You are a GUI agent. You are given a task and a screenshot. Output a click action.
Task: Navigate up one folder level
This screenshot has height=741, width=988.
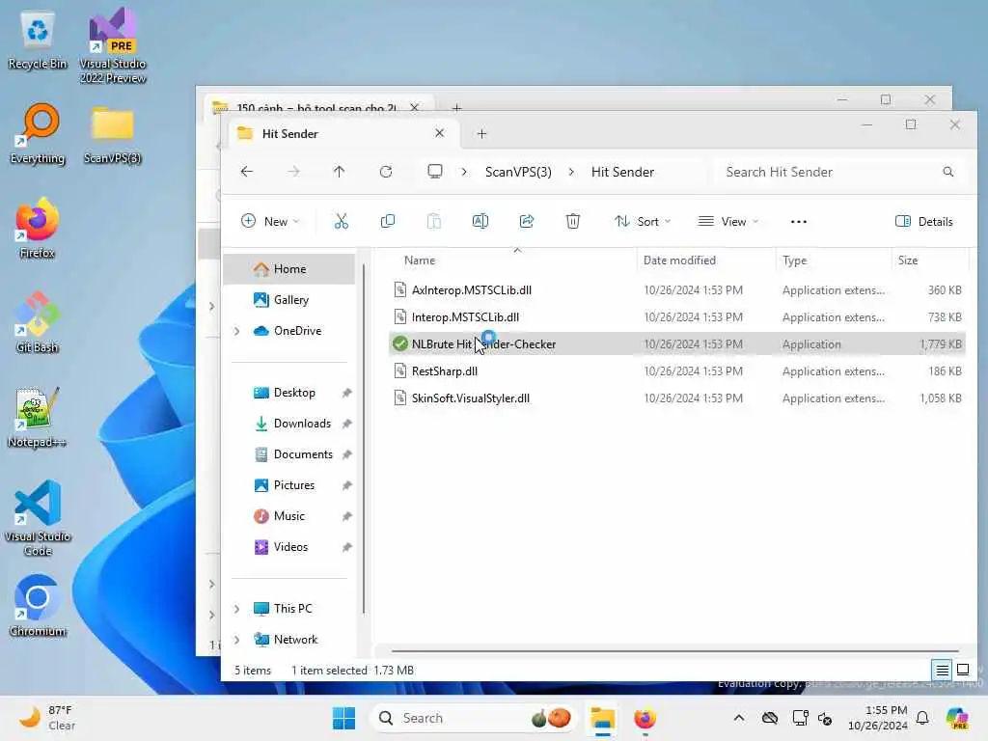(339, 172)
